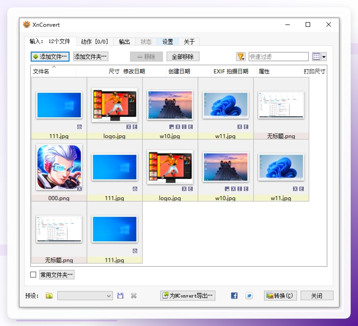Select first-row w11.jpg thumbnail
Viewport: 358px width, 326px height.
coord(226,105)
